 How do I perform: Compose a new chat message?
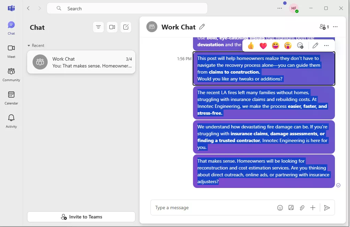point(126,27)
